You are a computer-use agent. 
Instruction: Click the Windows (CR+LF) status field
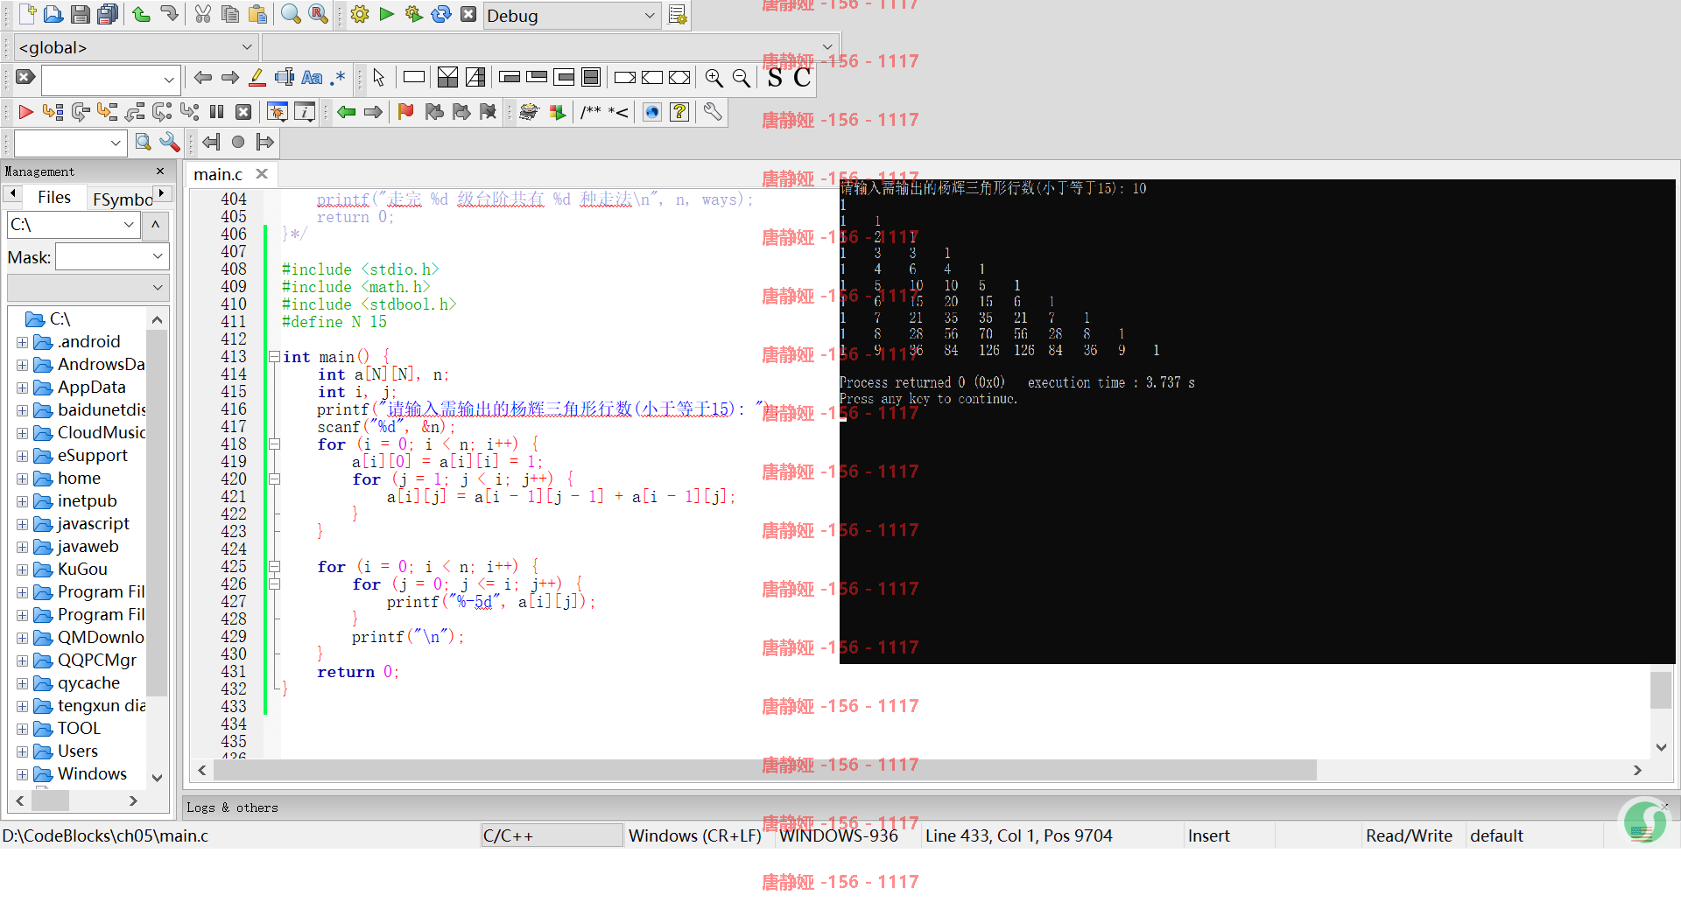coord(695,836)
